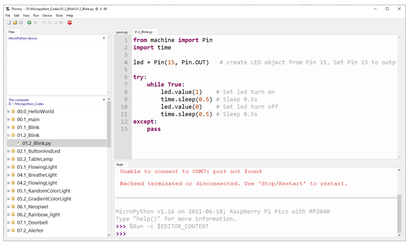Expand the 02.2_TableLamp folder
This screenshot has width=410, height=245.
9,159
